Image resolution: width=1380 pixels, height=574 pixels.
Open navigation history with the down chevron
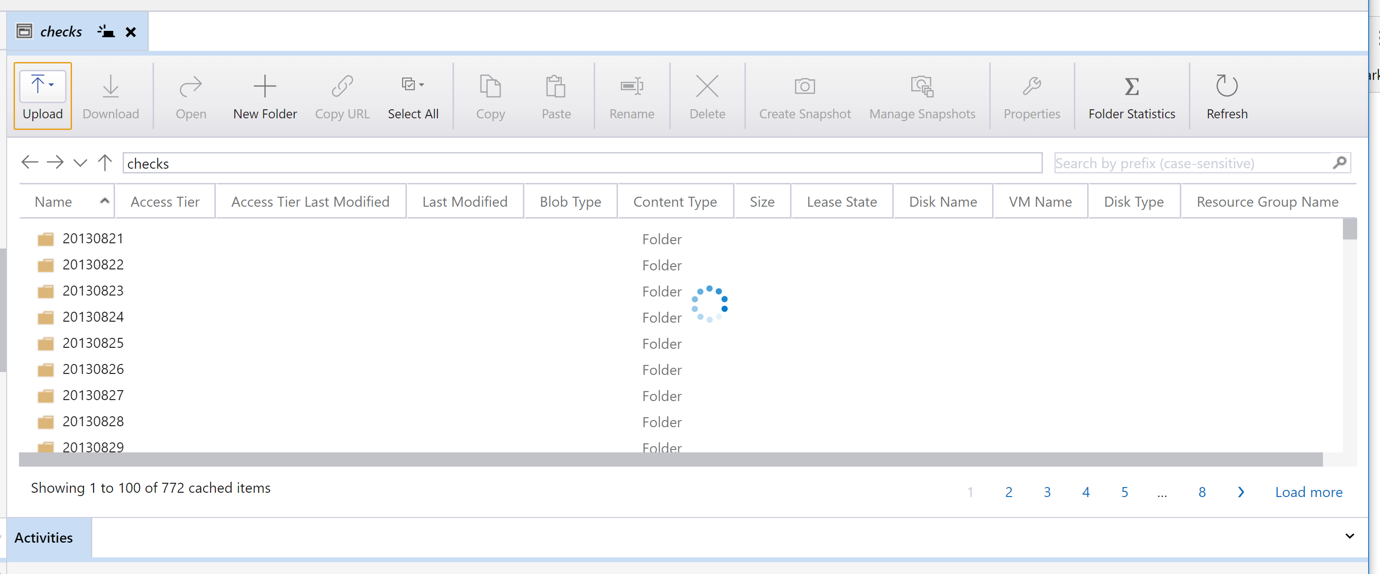pyautogui.click(x=80, y=163)
